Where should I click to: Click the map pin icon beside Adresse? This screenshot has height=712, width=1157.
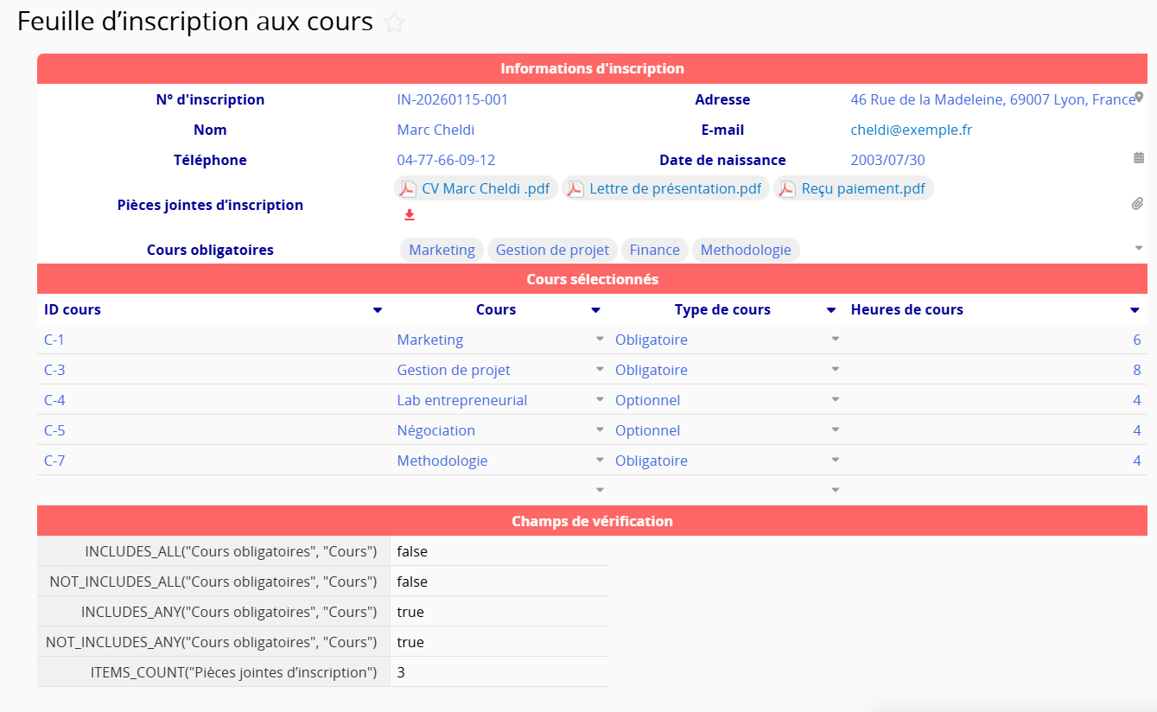(x=1139, y=98)
